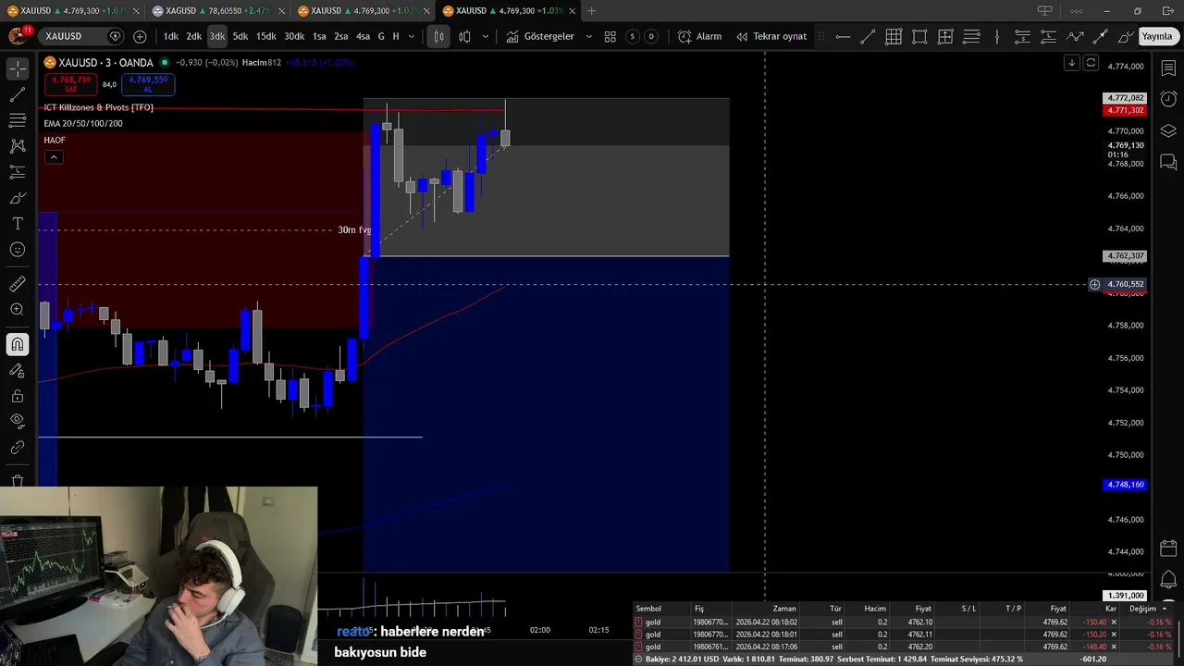This screenshot has width=1184, height=666.
Task: Click the grid table favorite tool
Action: tap(894, 36)
